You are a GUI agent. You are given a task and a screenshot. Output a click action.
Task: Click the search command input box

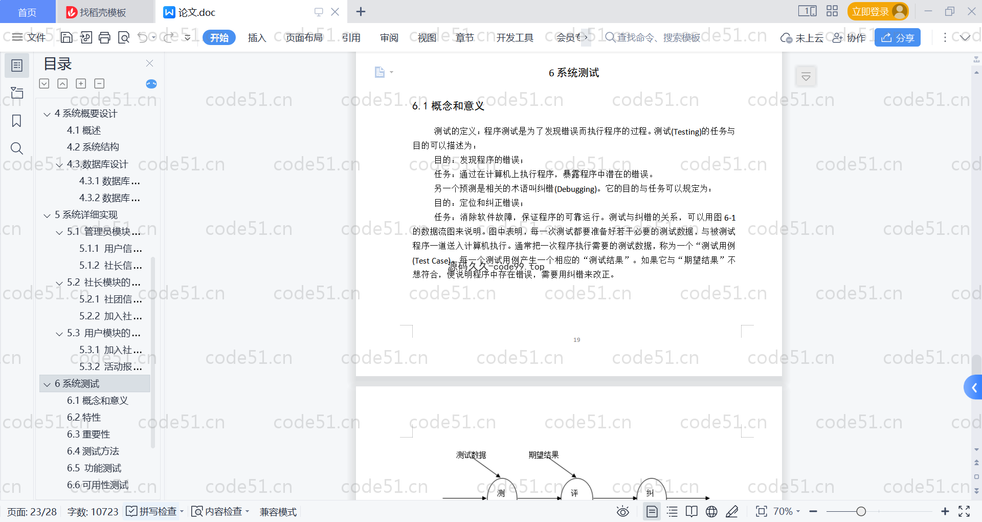click(x=653, y=37)
